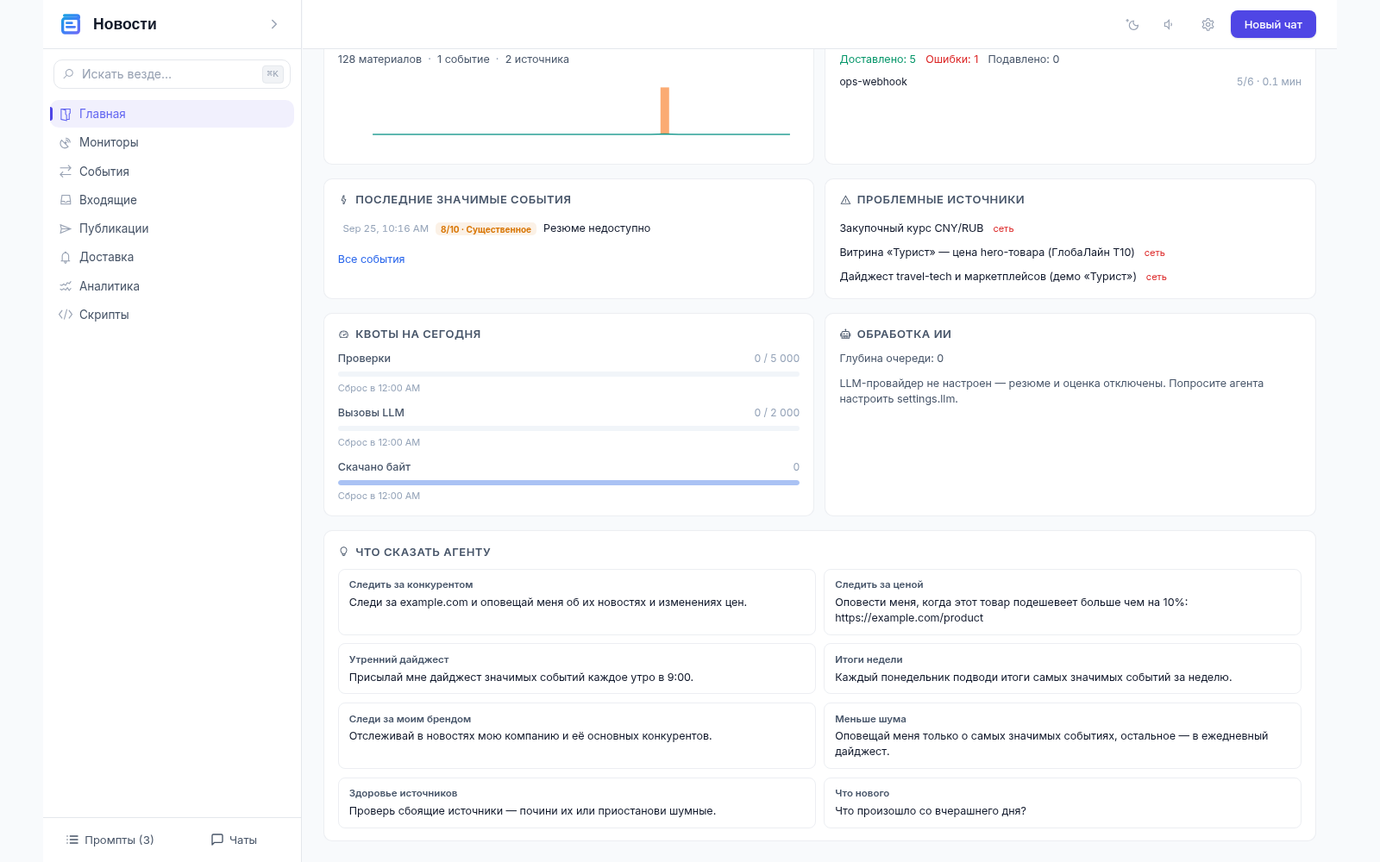Open Витрина «Турист» problem source

pos(987,253)
